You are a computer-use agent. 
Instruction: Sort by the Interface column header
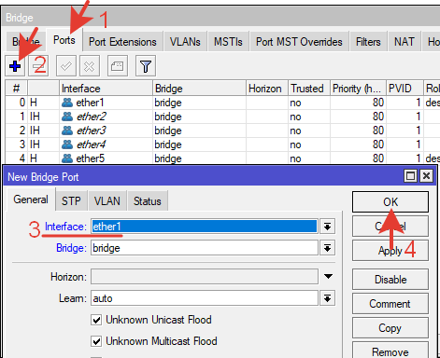point(106,89)
